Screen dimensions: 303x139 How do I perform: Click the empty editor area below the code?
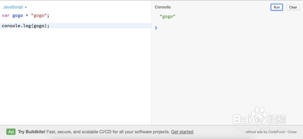75,77
